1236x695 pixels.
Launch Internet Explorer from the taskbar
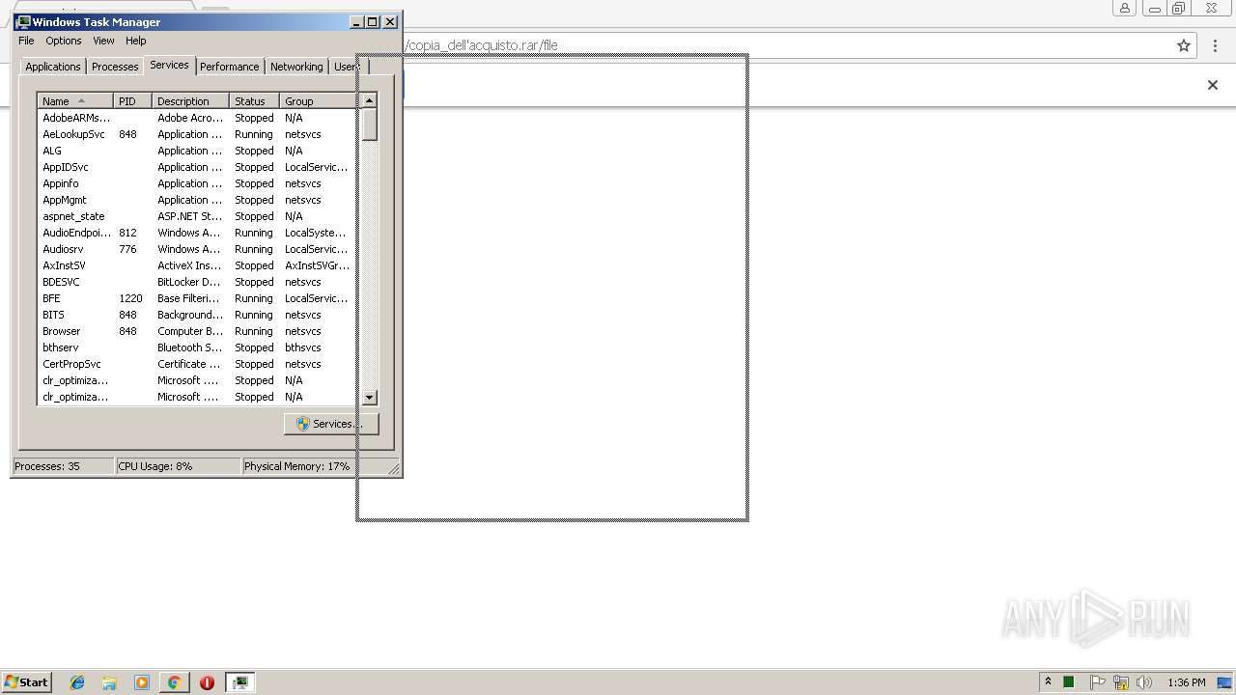click(x=77, y=682)
